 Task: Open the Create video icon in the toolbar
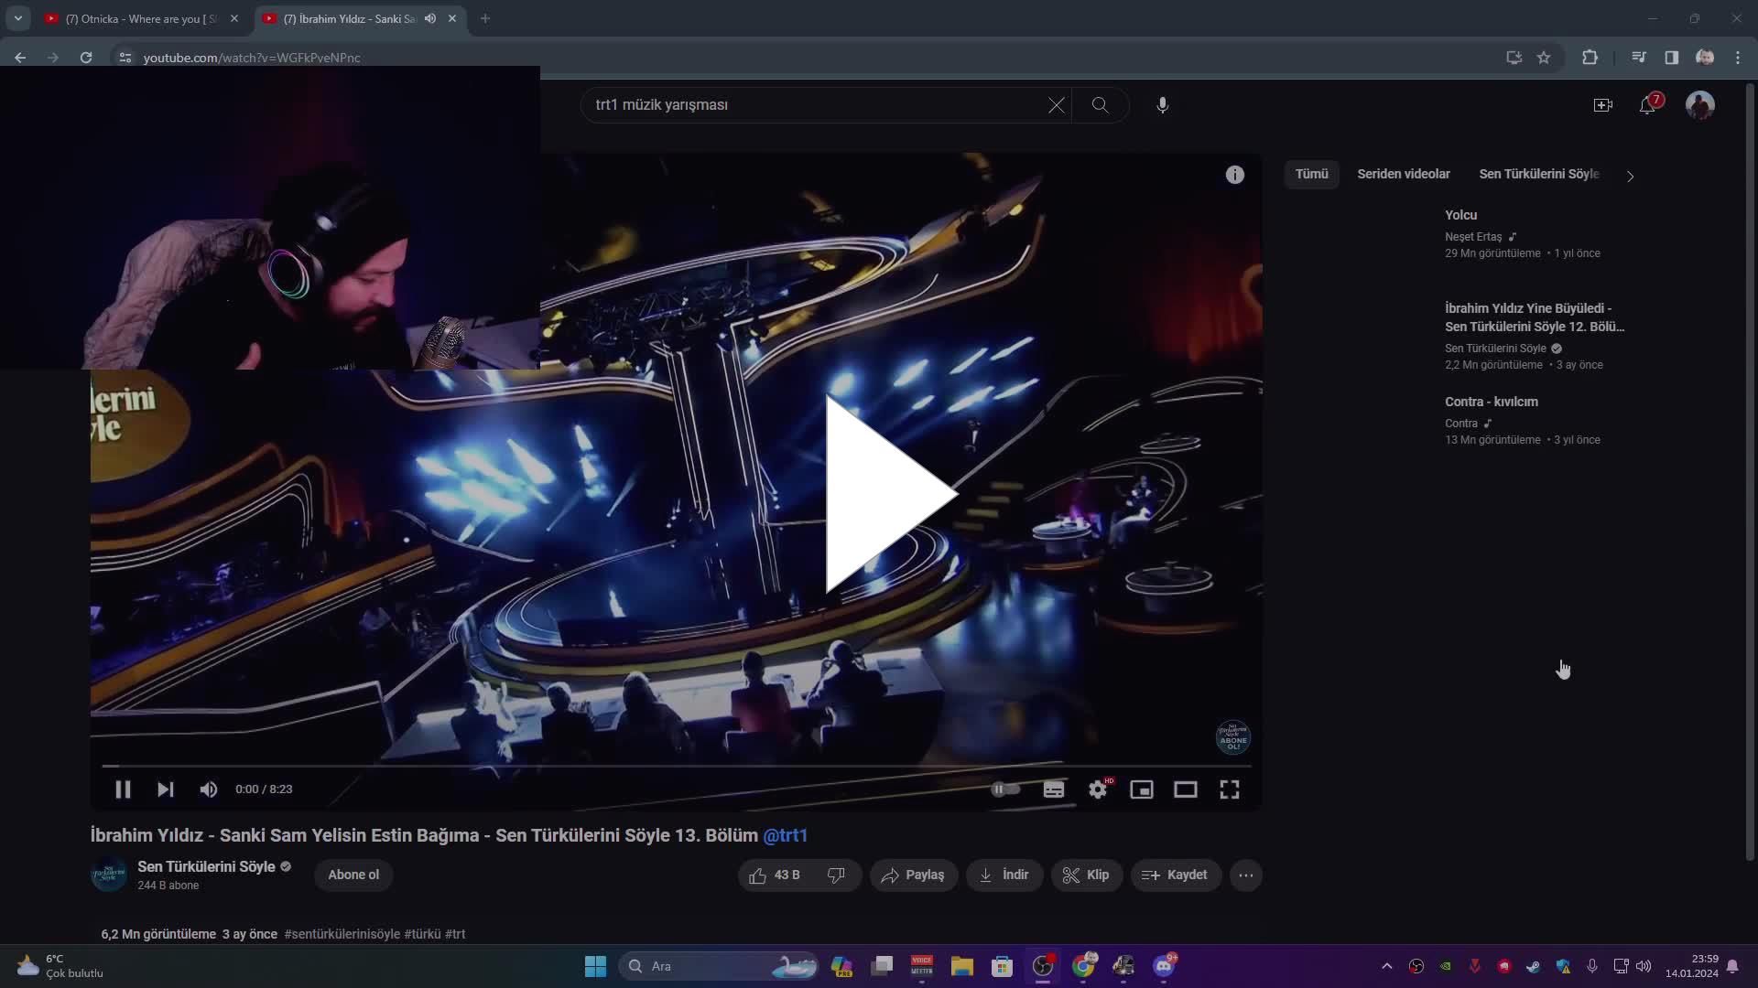pos(1603,104)
